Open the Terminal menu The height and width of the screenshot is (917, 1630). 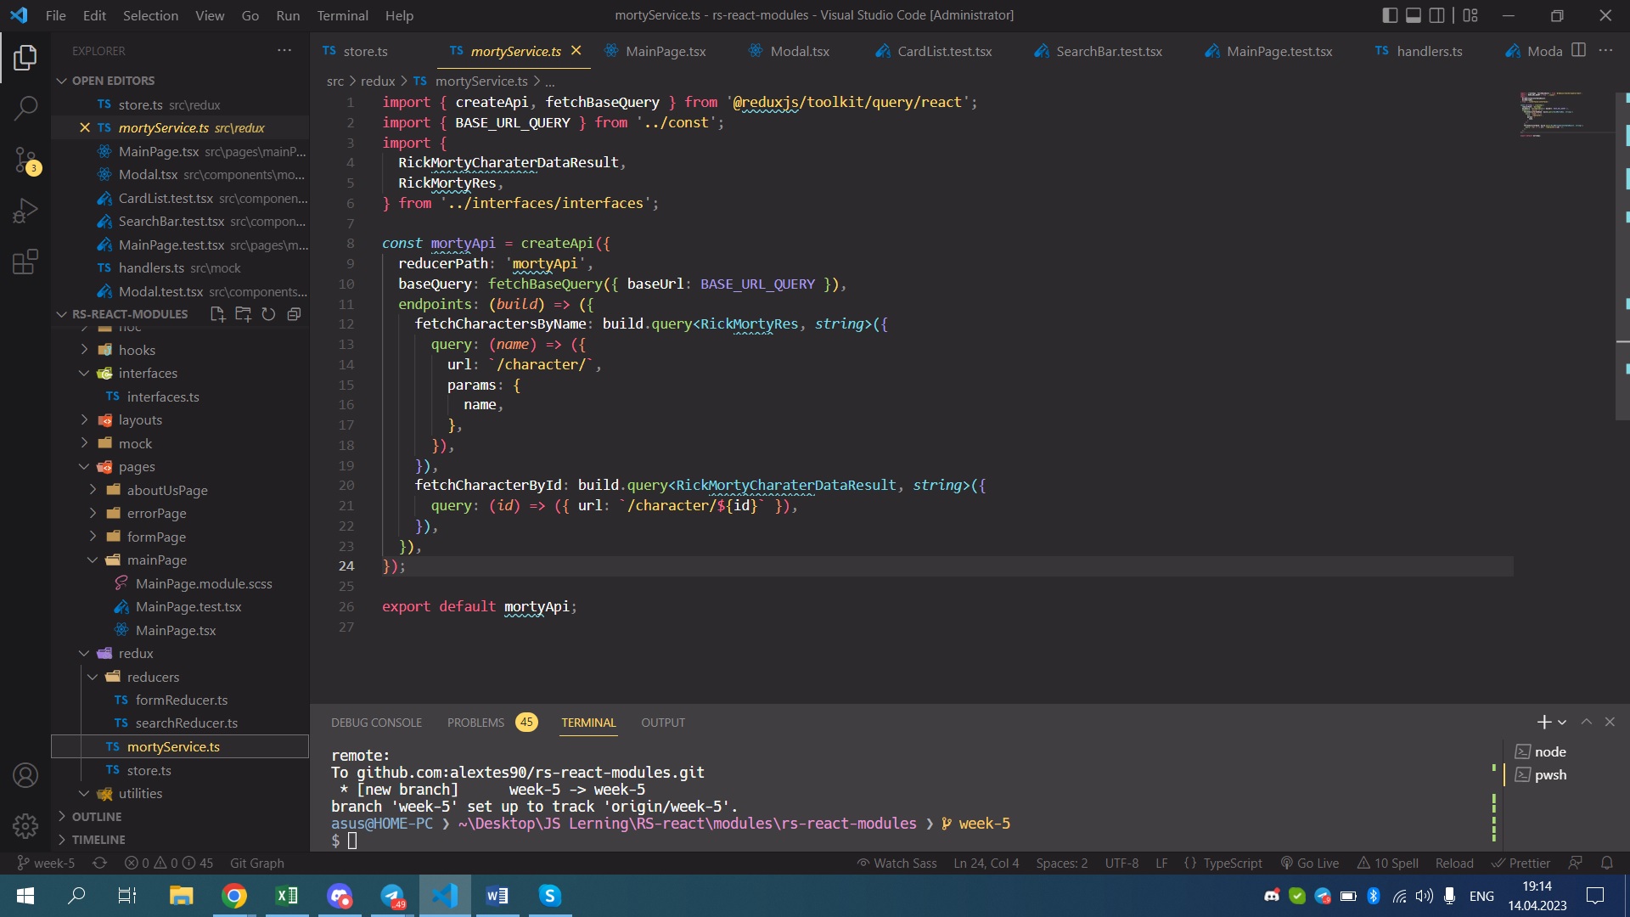pos(342,15)
